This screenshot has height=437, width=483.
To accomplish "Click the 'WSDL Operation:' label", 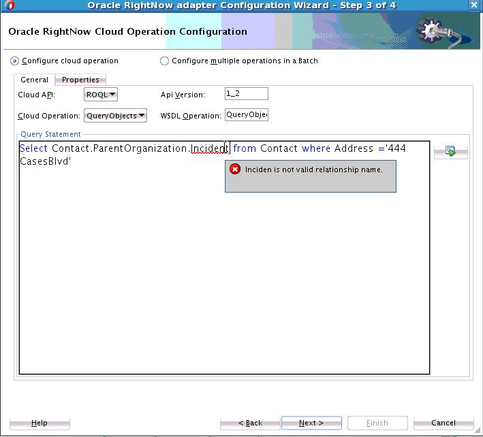I will point(191,116).
